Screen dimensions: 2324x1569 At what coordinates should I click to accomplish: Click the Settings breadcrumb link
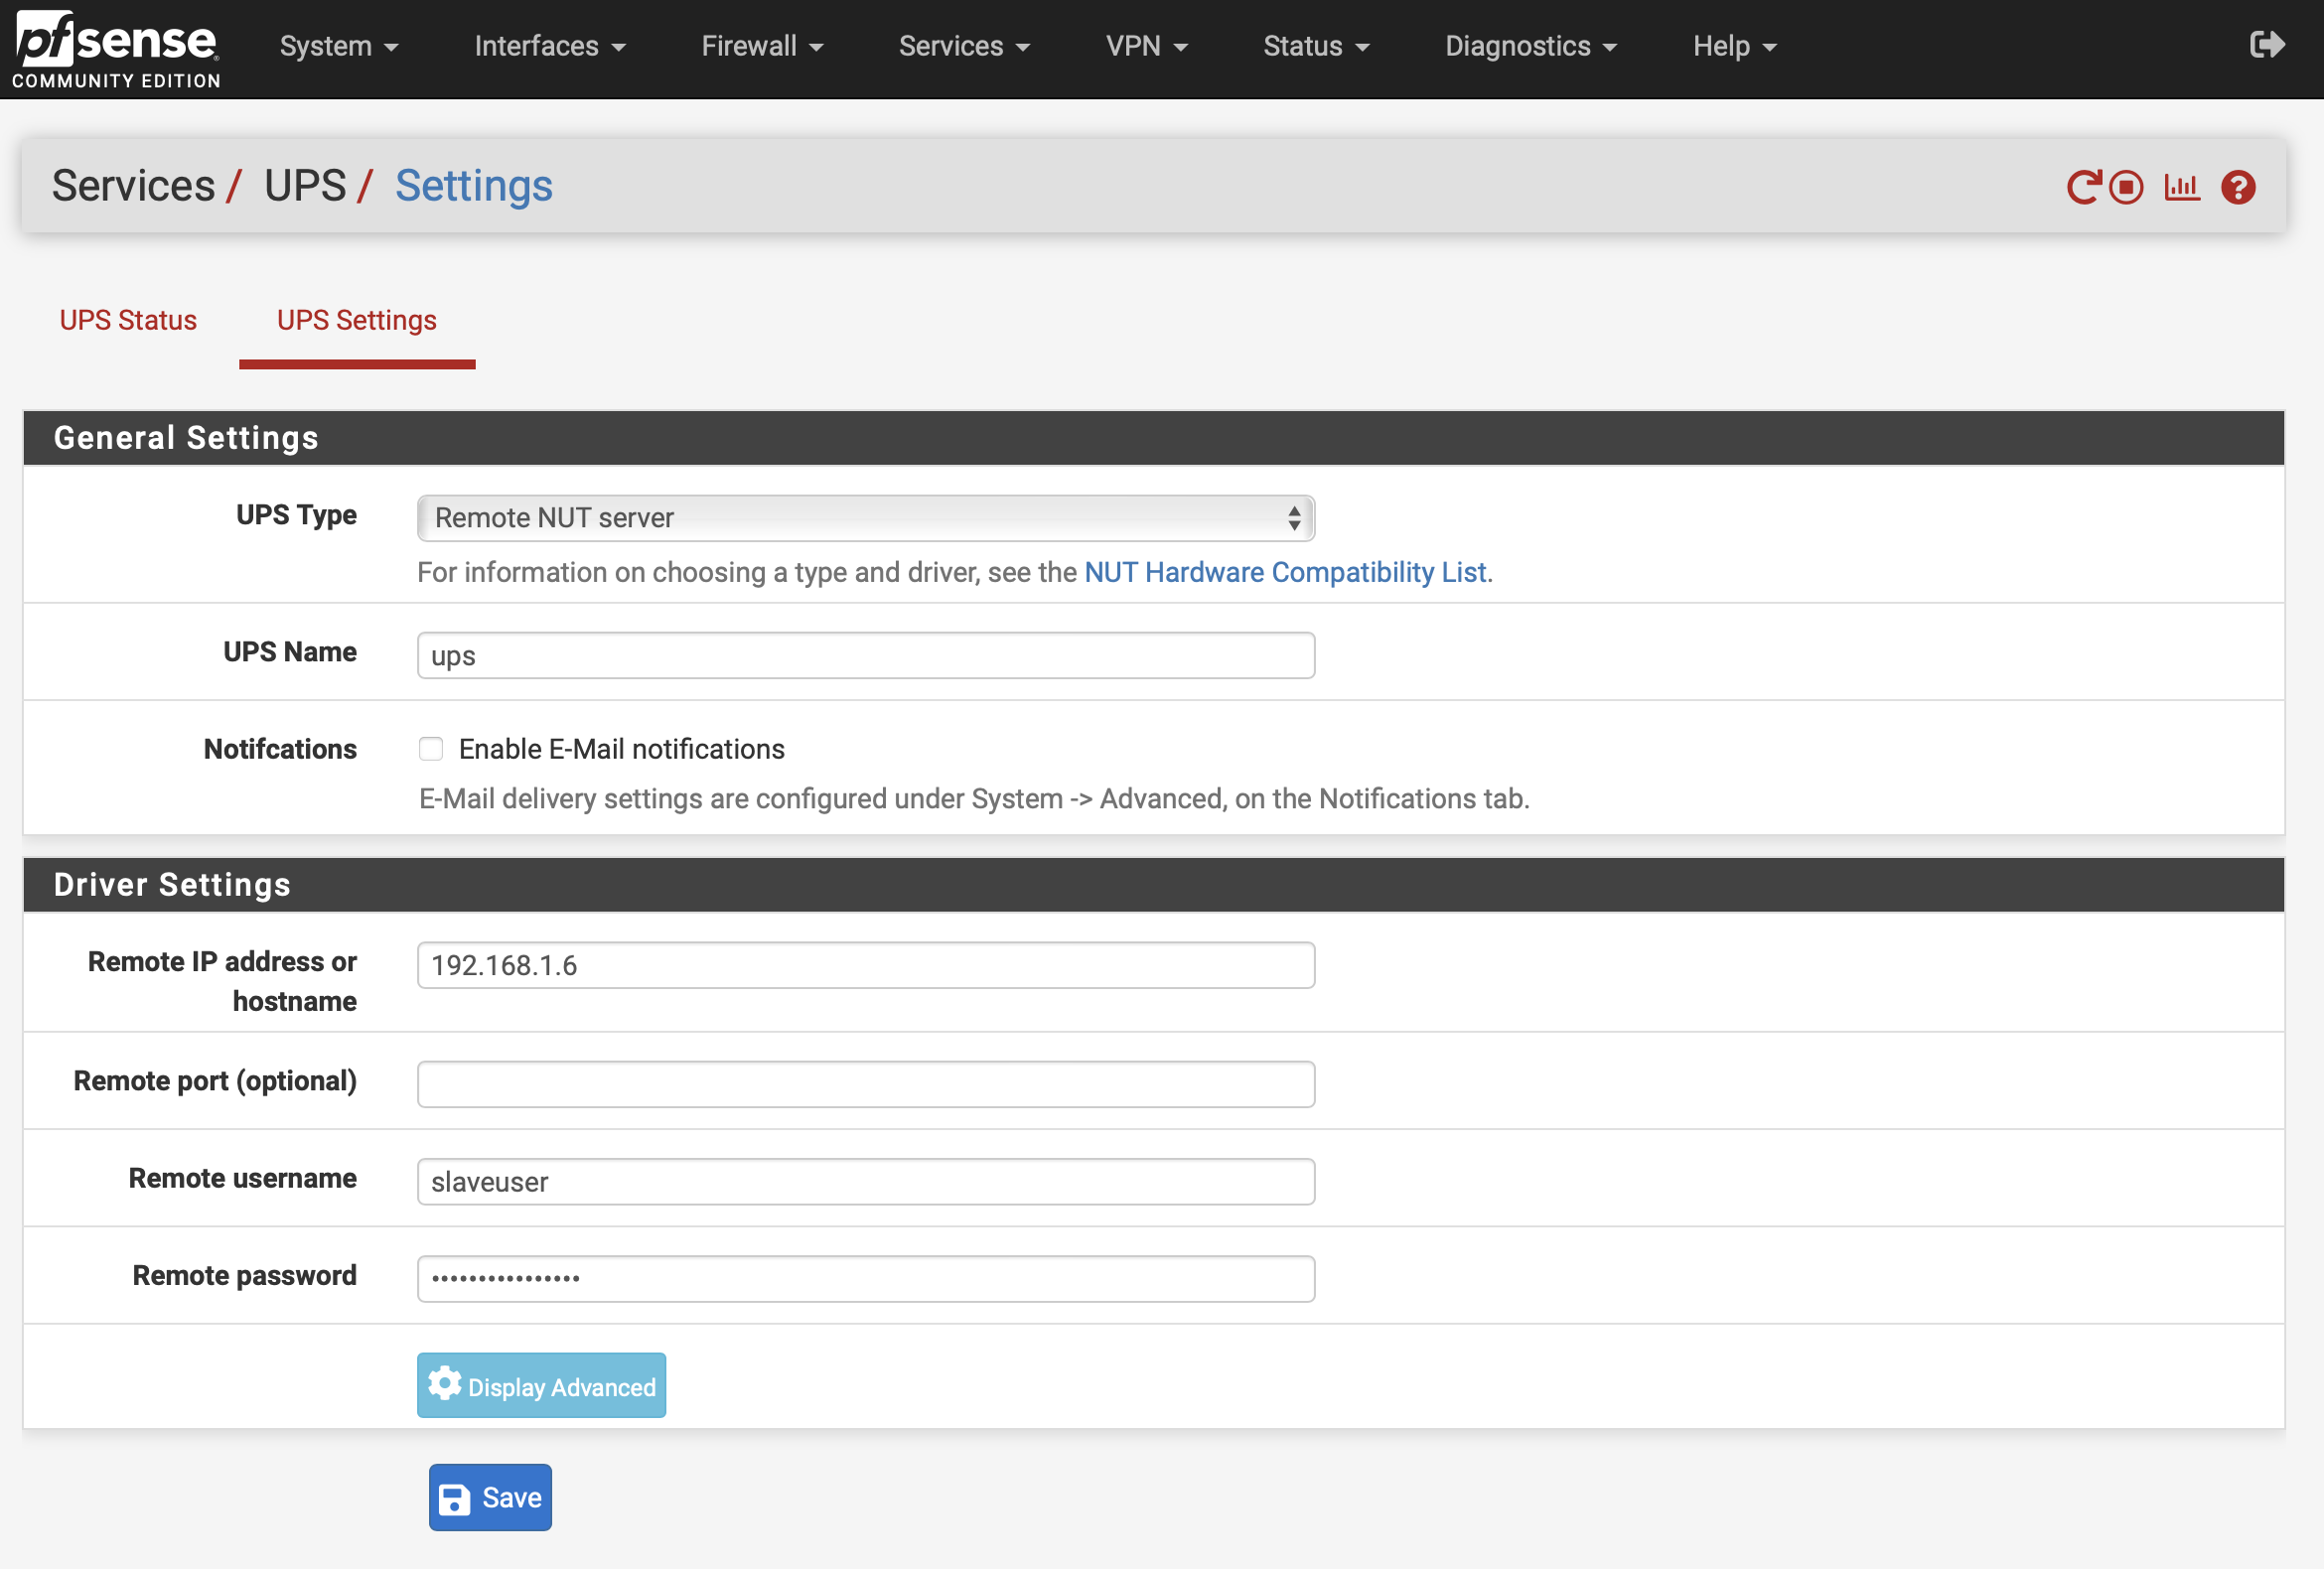473,186
